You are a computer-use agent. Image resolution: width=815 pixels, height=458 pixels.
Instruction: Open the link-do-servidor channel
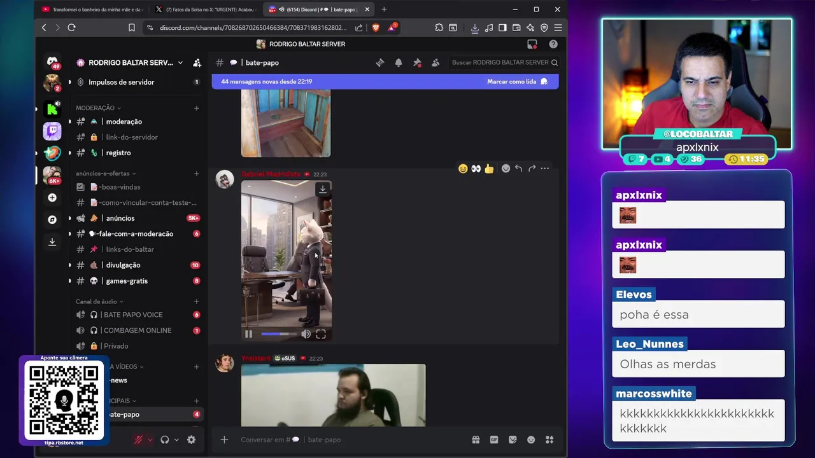pyautogui.click(x=138, y=137)
